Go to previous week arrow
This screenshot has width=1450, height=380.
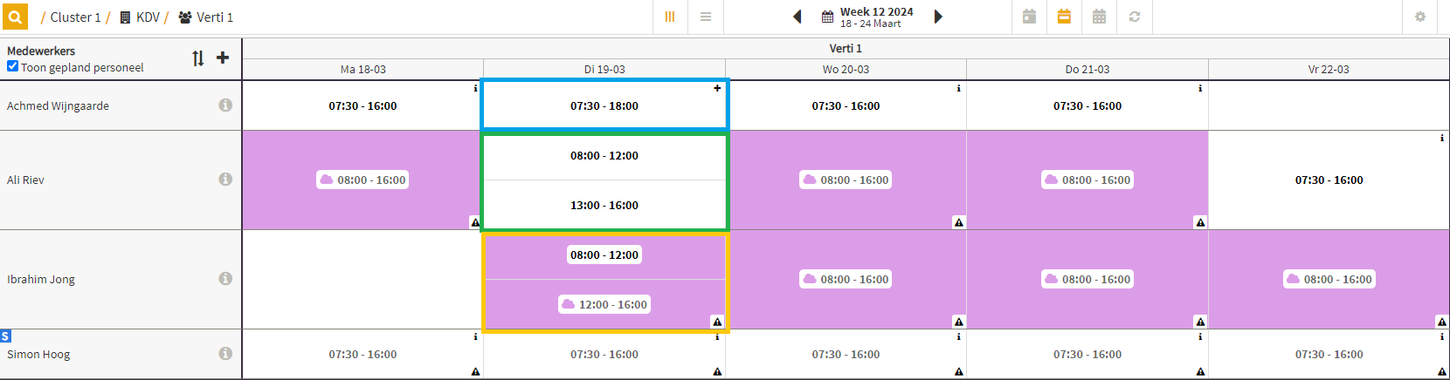click(x=797, y=17)
